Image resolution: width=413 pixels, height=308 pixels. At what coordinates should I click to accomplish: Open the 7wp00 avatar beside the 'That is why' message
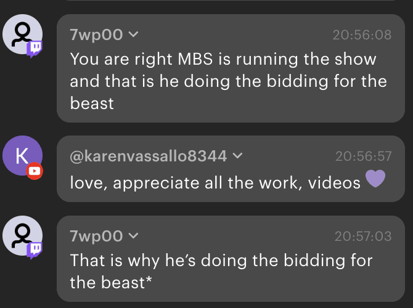tap(22, 235)
